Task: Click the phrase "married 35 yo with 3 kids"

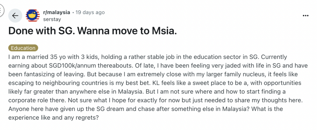Action: tap(49, 57)
